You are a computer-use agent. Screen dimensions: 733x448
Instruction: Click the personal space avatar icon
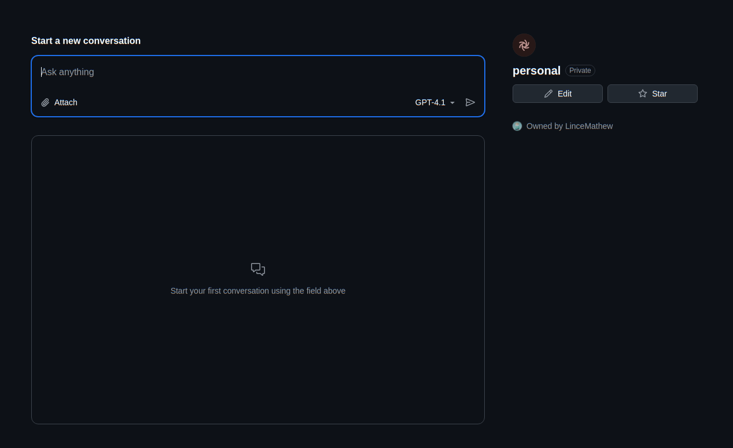(524, 45)
